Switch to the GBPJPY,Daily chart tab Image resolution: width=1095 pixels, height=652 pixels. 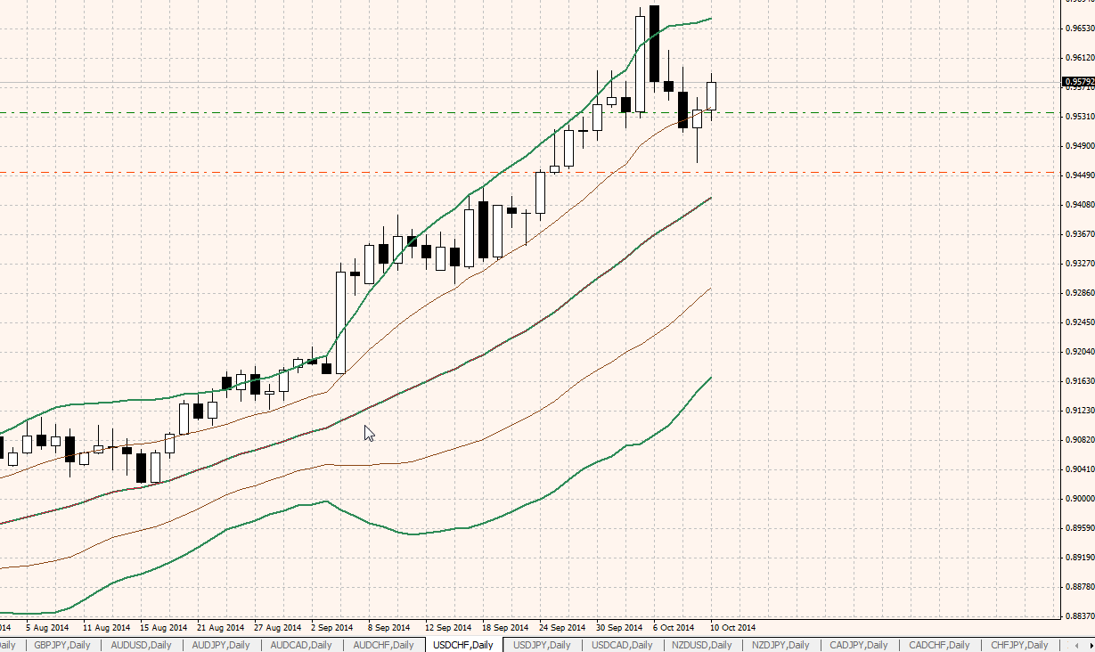(x=63, y=645)
